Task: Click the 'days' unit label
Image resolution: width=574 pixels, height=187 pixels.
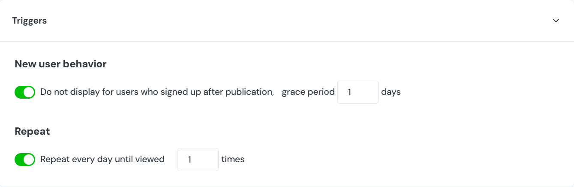Action: tap(391, 92)
